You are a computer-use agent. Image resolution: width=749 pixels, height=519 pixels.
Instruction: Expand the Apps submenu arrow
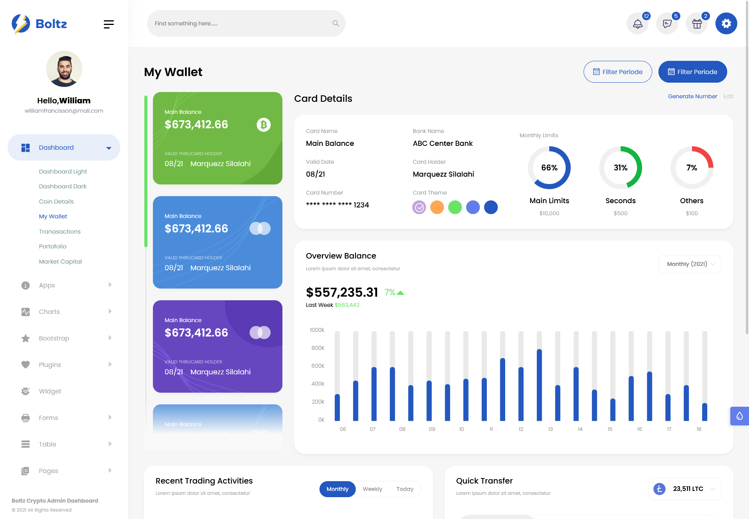[x=110, y=285]
